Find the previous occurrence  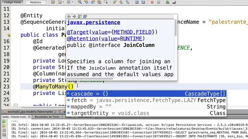click(86, 2)
